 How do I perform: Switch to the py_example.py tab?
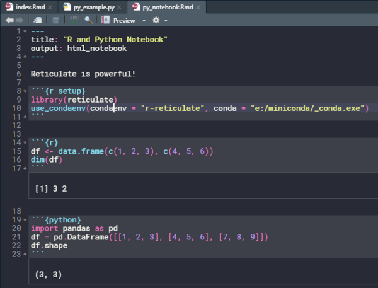coord(94,7)
